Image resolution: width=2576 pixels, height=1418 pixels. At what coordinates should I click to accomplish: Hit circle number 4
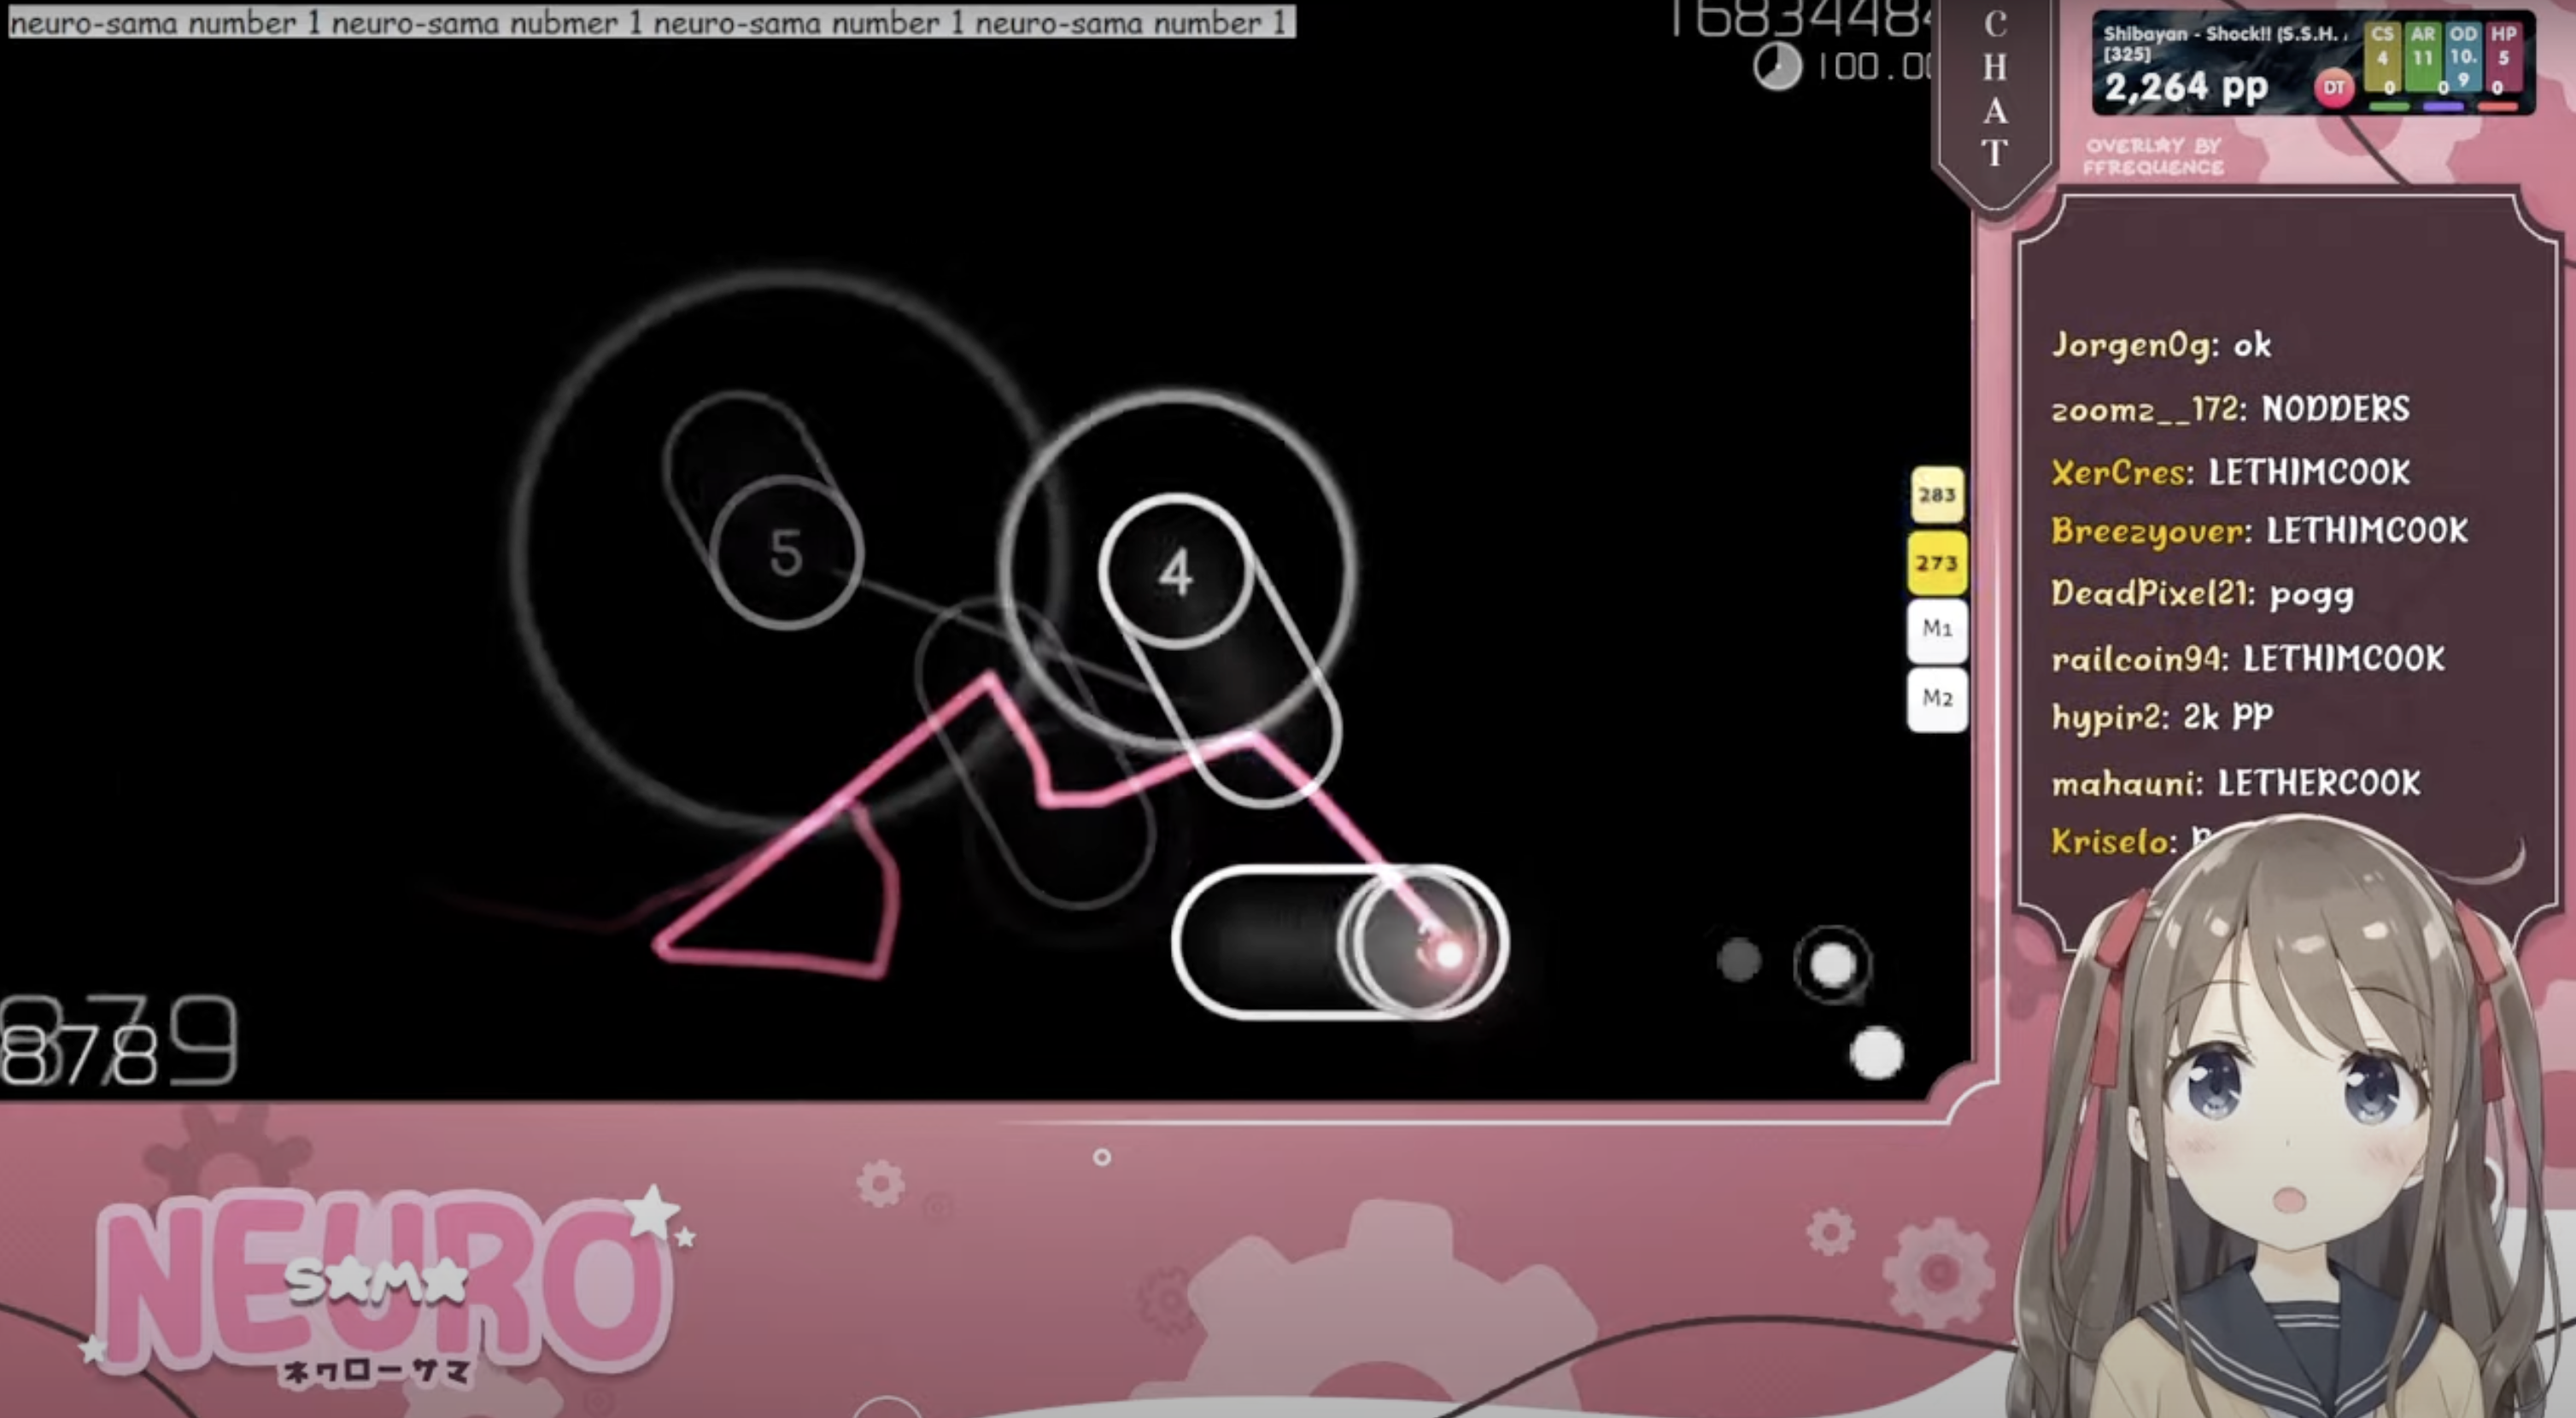(x=1176, y=572)
